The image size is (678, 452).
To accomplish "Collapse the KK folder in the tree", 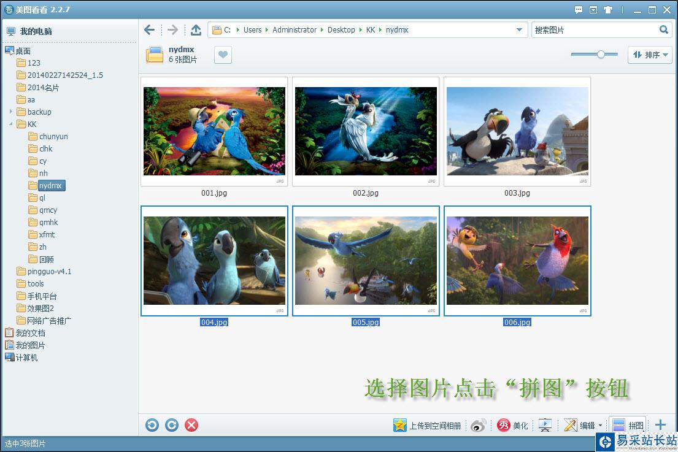I will tap(11, 124).
